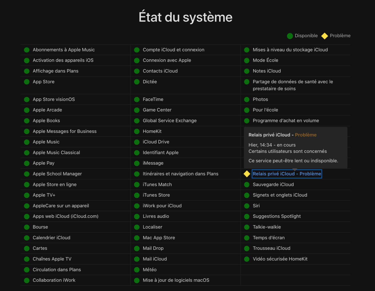Image resolution: width=375 pixels, height=291 pixels.
Task: Click the yellow Problème legend diamond
Action: pos(324,36)
